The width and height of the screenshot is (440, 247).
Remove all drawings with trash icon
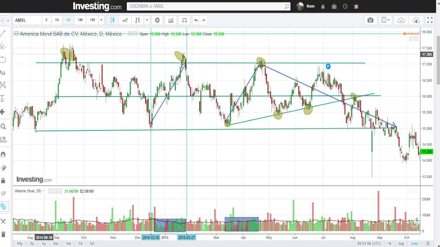pyautogui.click(x=3, y=234)
